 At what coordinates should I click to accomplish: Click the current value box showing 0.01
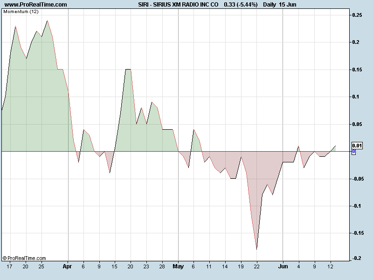[357, 146]
